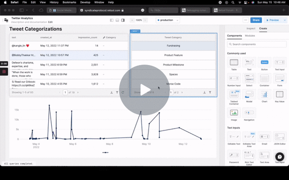
Task: Open the production environment dropdown
Action: pyautogui.click(x=168, y=20)
